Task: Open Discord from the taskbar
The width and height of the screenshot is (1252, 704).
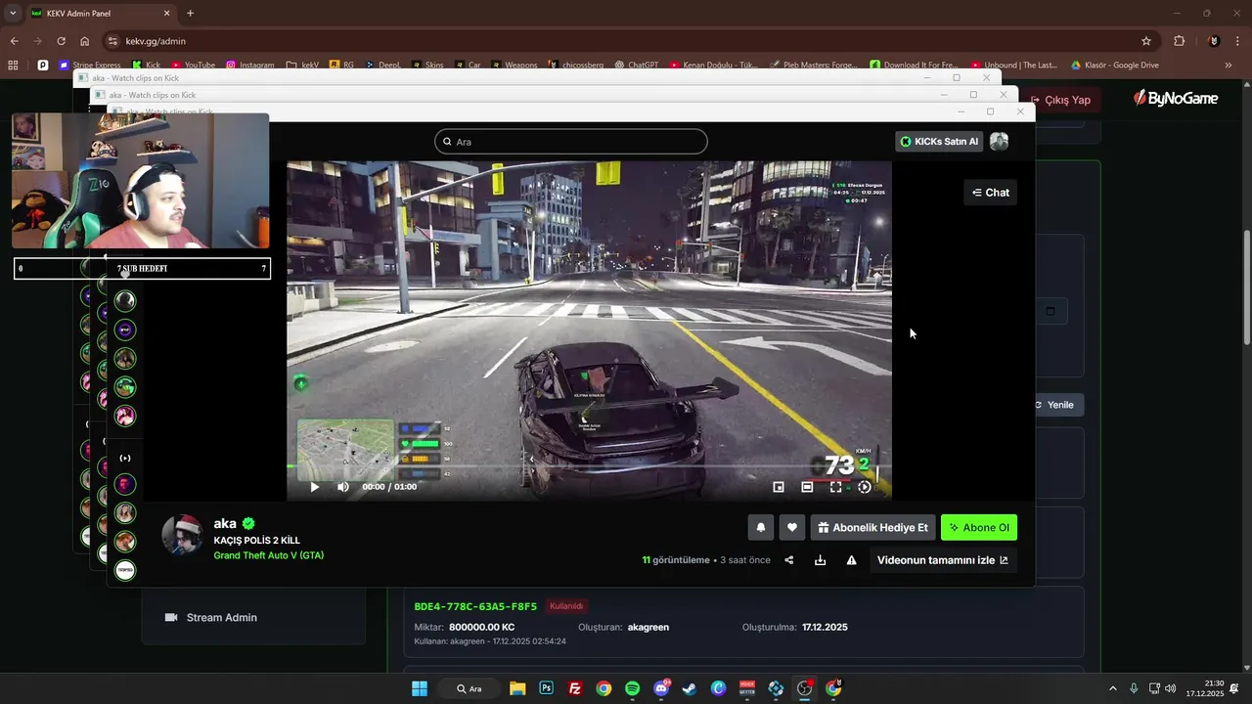Action: (661, 688)
